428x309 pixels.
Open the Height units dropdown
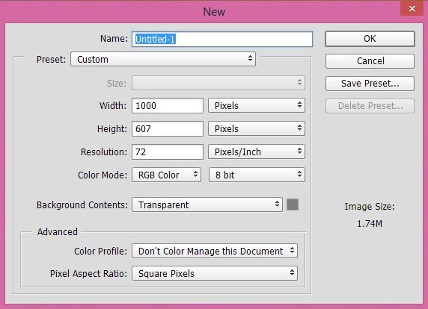click(257, 128)
